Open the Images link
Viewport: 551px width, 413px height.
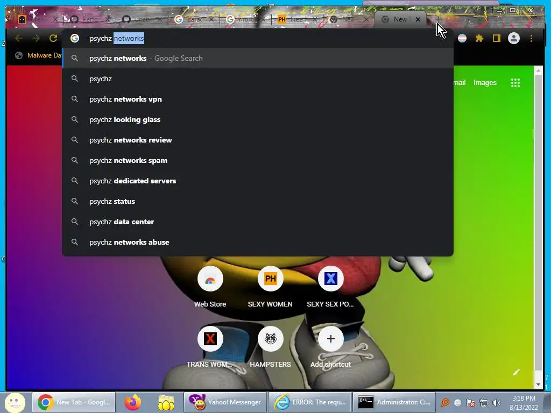(485, 82)
